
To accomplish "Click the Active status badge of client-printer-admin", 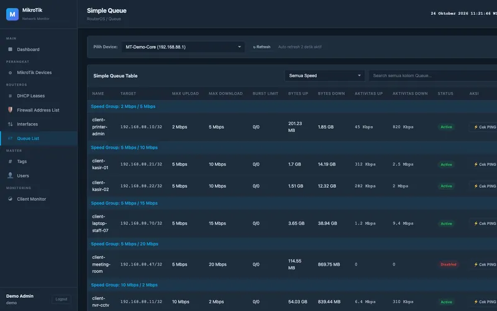I will 446,127.
